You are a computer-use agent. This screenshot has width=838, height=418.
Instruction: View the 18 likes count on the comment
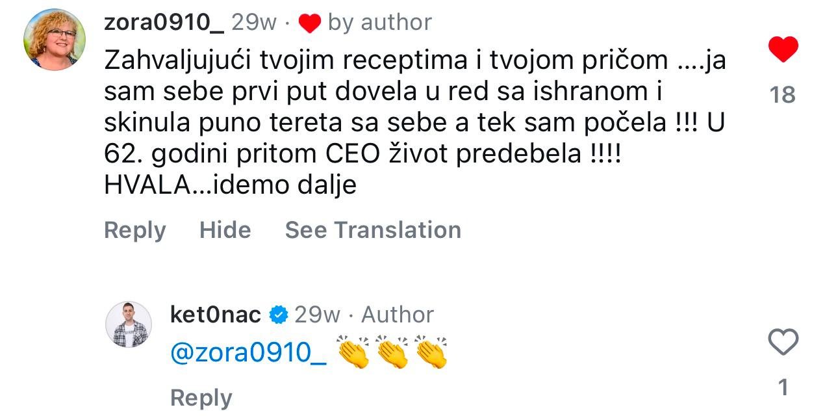pos(782,95)
